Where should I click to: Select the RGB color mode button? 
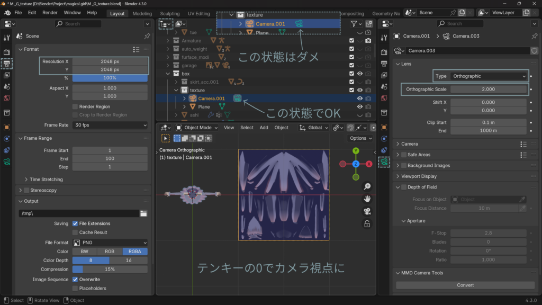110,252
